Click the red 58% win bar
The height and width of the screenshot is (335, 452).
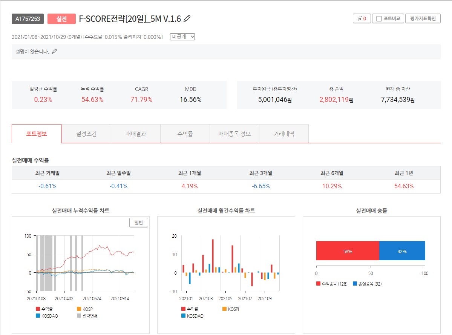pyautogui.click(x=348, y=251)
